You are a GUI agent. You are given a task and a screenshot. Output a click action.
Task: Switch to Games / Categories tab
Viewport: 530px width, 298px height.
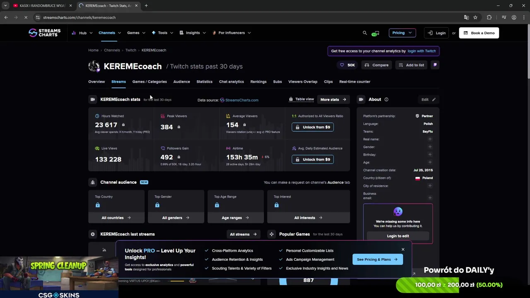149,82
